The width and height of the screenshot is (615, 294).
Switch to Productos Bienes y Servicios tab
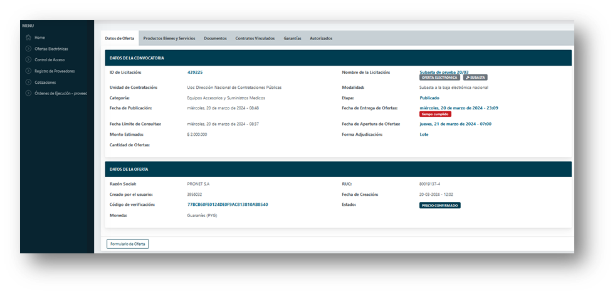(169, 38)
